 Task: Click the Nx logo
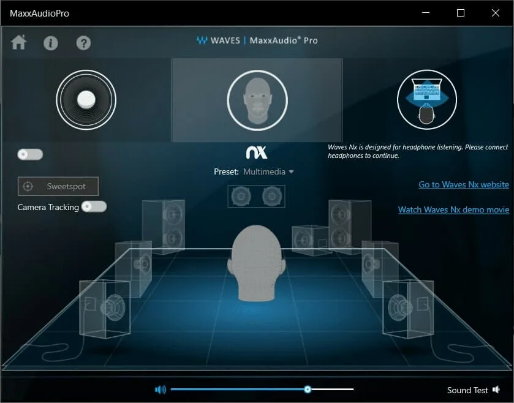[x=257, y=153]
